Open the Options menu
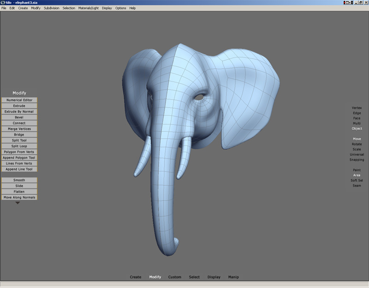The width and height of the screenshot is (369, 288). click(121, 8)
